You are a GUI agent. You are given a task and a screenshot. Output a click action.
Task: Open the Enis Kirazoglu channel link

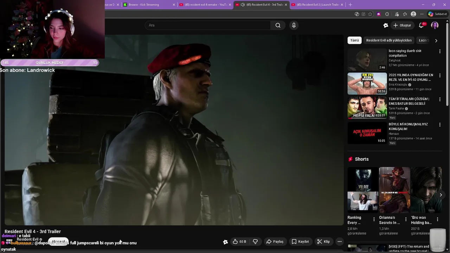point(398,85)
